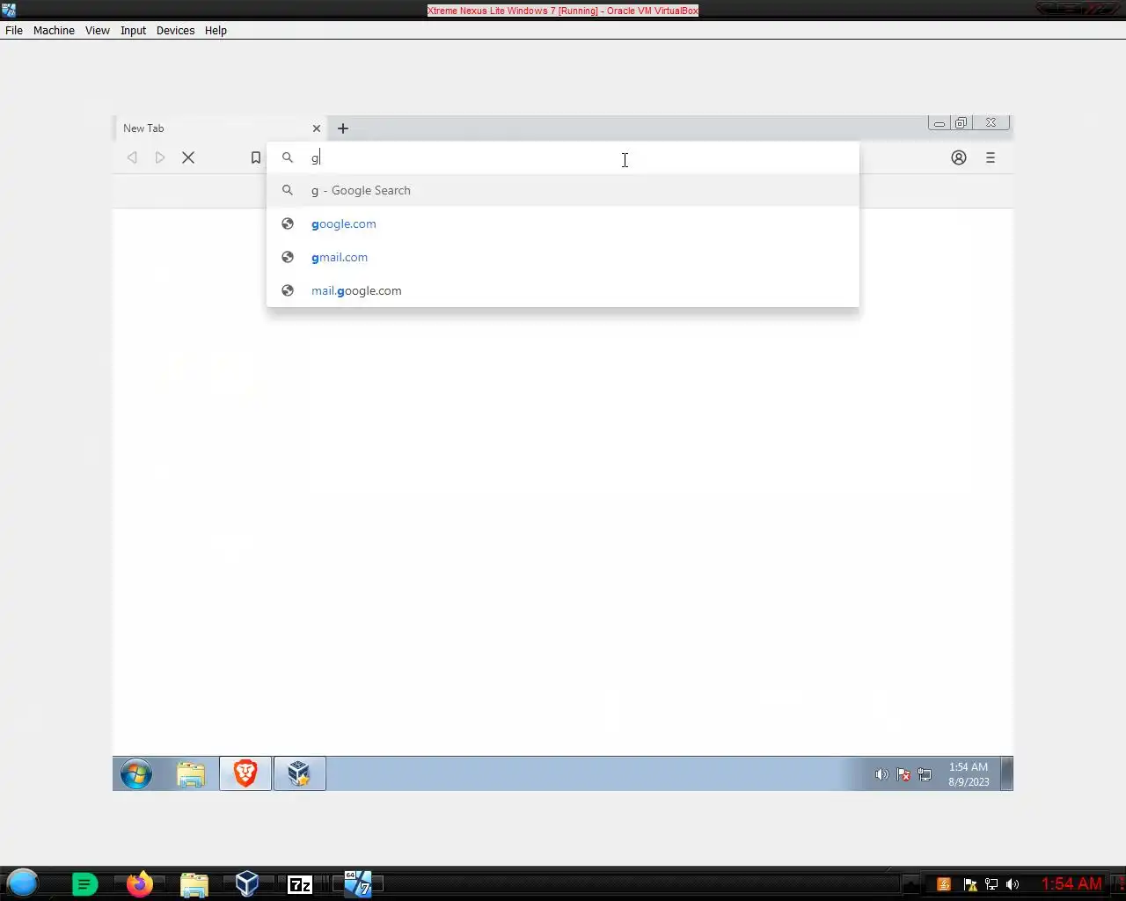Click VirtualBox Guest Additions icon in guest taskbar
Image resolution: width=1126 pixels, height=901 pixels.
(x=299, y=773)
